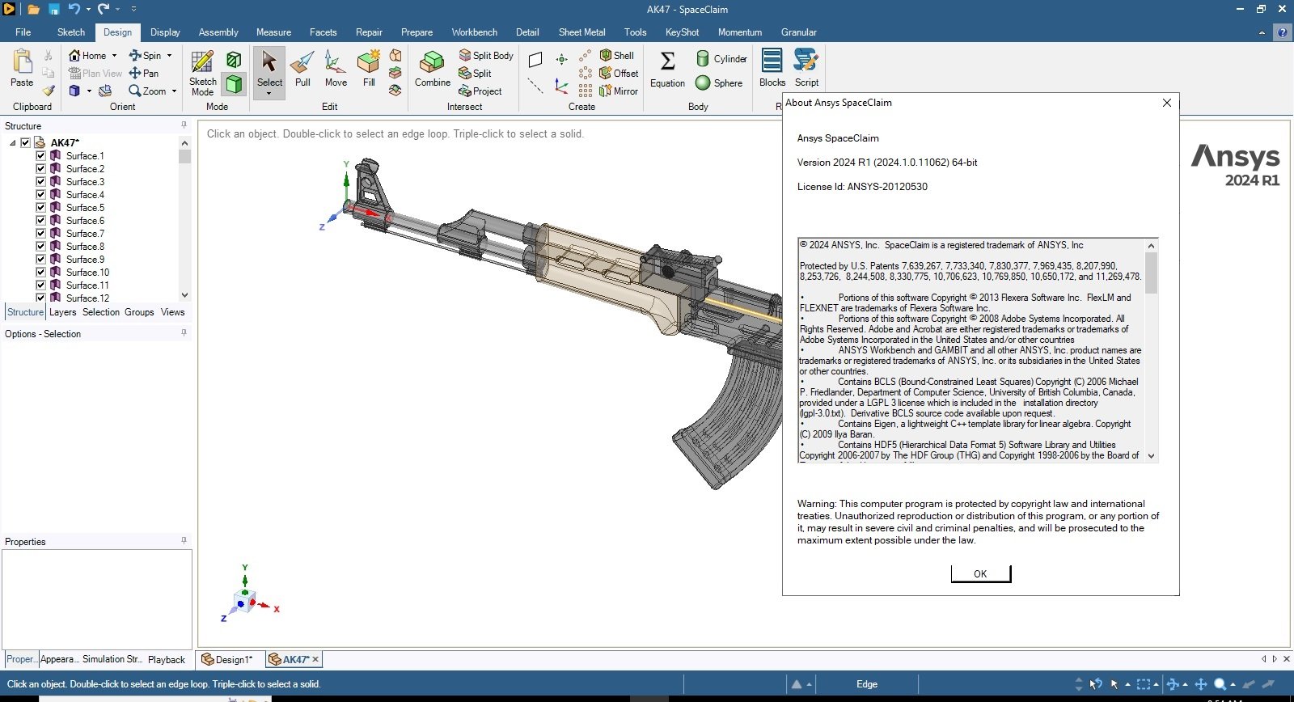Screen dimensions: 1294x702
Task: Open the Edge selection filter dropdown
Action: 867,684
